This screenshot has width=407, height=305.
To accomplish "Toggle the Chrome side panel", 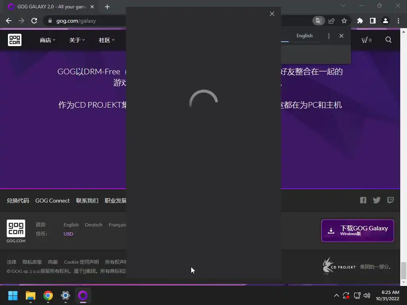I will pos(373,21).
